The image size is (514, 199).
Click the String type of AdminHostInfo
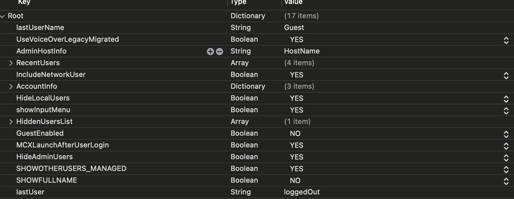240,51
